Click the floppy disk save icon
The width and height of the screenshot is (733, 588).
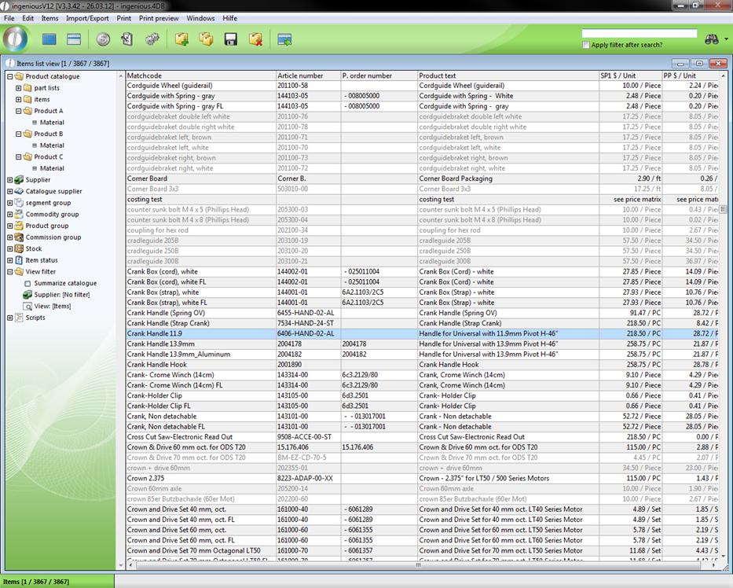(x=231, y=39)
